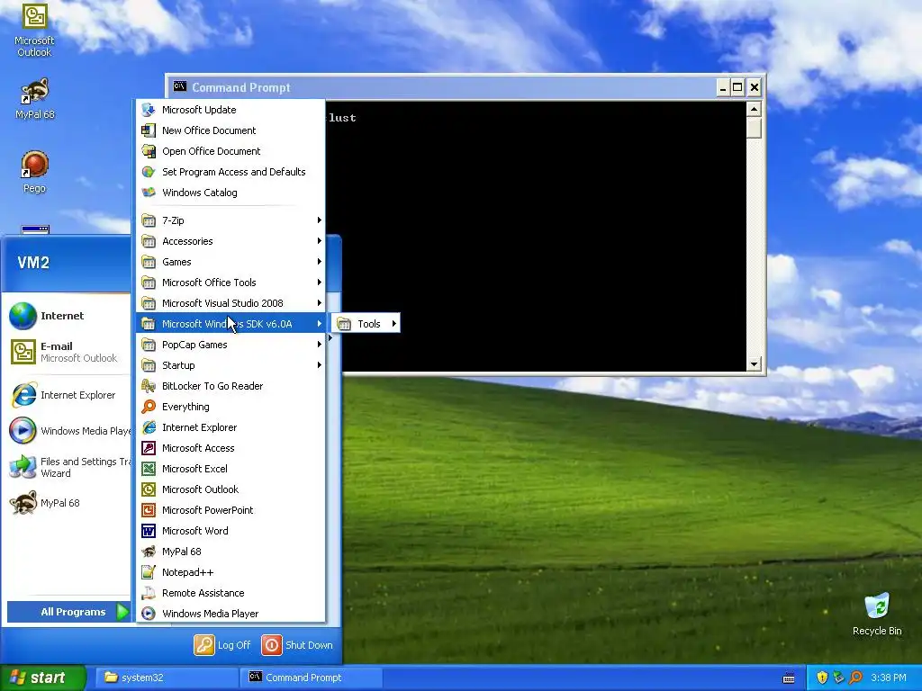Click the All Programs button
This screenshot has height=691, width=922.
pos(68,612)
